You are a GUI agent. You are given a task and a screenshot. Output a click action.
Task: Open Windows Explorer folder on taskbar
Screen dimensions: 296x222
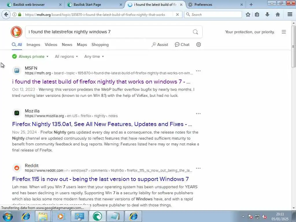click(x=43, y=216)
